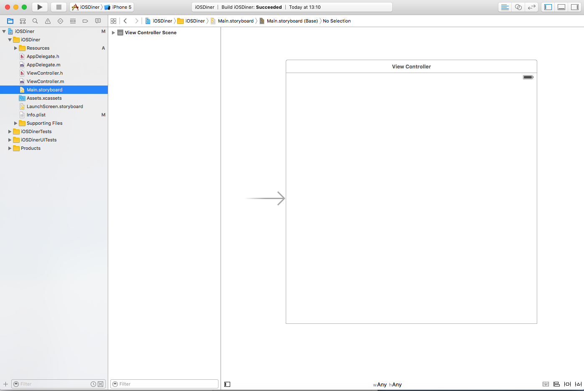Image resolution: width=584 pixels, height=391 pixels.
Task: Open the Pin constraints button
Action: (x=567, y=384)
